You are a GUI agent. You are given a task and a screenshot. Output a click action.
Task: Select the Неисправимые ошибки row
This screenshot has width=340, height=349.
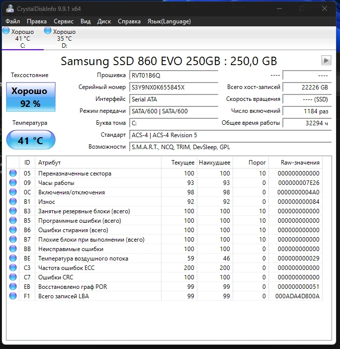(165, 249)
